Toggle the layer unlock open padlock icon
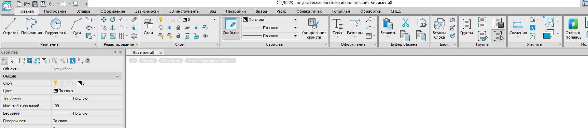The width and height of the screenshot is (588, 128). pos(178,36)
